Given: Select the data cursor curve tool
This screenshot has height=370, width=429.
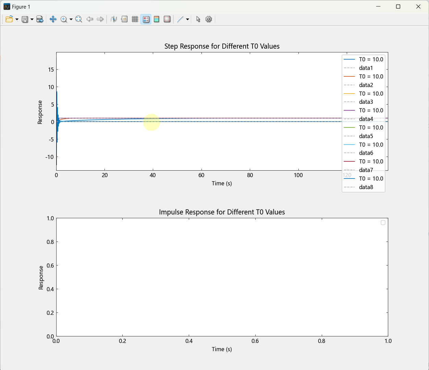Looking at the screenshot, I should tap(114, 19).
